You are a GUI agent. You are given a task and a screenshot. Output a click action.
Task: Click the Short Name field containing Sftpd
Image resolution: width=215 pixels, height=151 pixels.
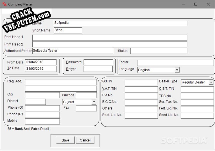pyautogui.click(x=68, y=30)
